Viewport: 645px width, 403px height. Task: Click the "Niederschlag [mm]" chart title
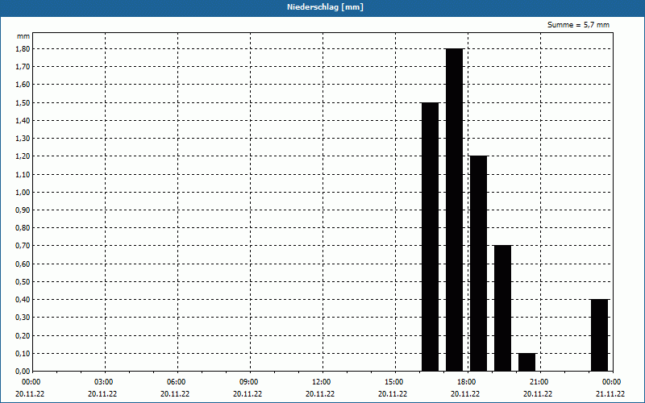tap(325, 7)
